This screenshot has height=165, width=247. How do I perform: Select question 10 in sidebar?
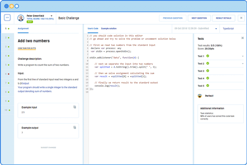coord(7,110)
